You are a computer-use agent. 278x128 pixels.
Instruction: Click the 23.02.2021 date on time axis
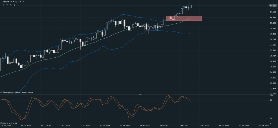coord(204,125)
